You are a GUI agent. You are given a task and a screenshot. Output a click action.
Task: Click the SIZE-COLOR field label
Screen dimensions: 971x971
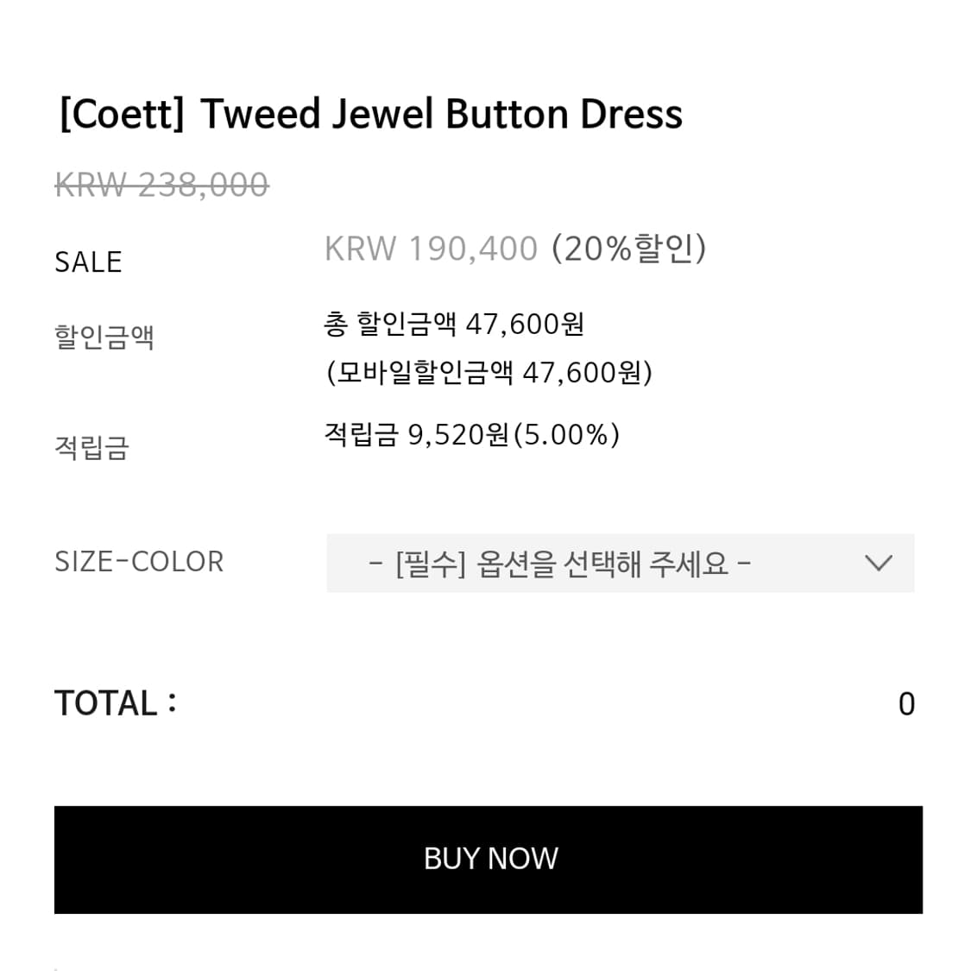139,562
